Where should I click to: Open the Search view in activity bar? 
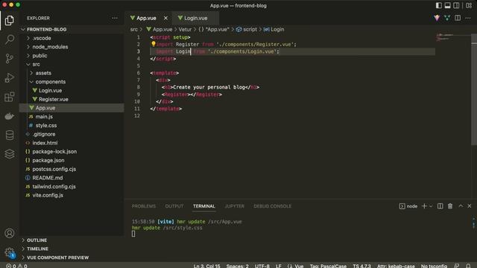pos(10,39)
